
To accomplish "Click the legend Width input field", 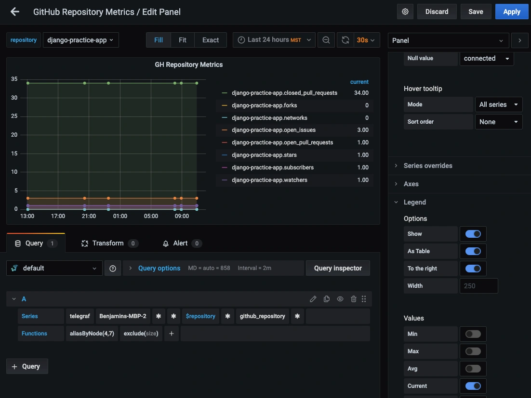I will (478, 286).
